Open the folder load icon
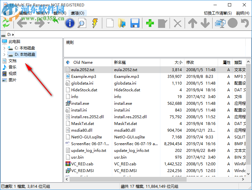 coord(122,23)
